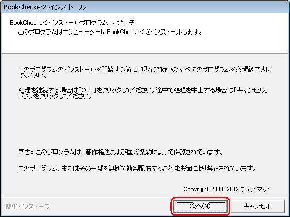This screenshot has height=217, width=290.
Task: Click the separator line under white header
Action: (145, 54)
